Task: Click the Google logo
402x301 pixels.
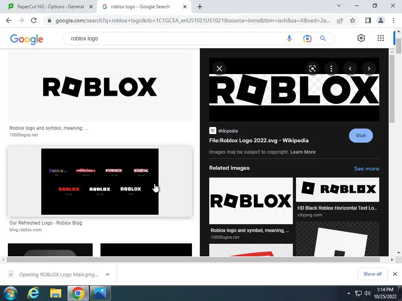Action: tap(27, 39)
